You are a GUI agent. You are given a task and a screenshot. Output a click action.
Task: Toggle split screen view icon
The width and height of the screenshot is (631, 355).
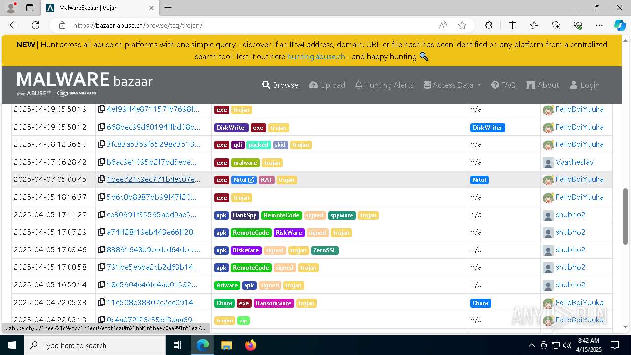pos(512,25)
